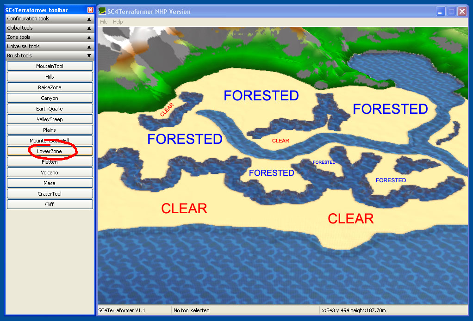The width and height of the screenshot is (473, 321).
Task: Expand the Configuration tools section
Action: (x=50, y=19)
